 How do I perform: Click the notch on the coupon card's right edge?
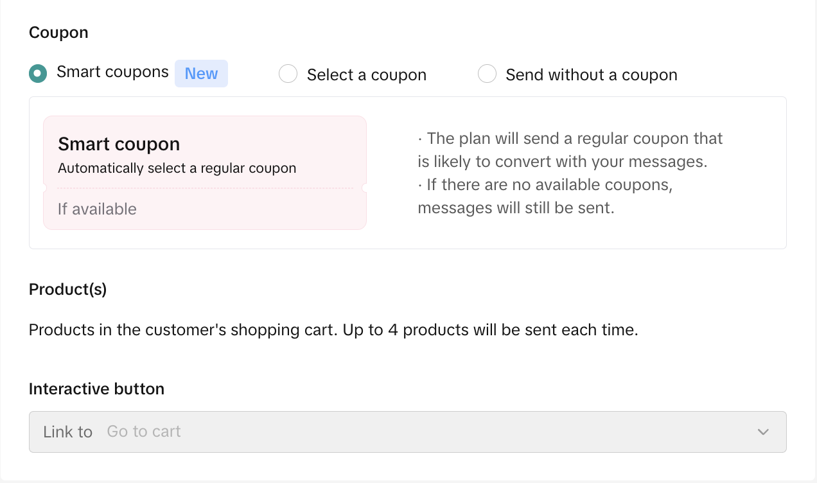pyautogui.click(x=364, y=188)
